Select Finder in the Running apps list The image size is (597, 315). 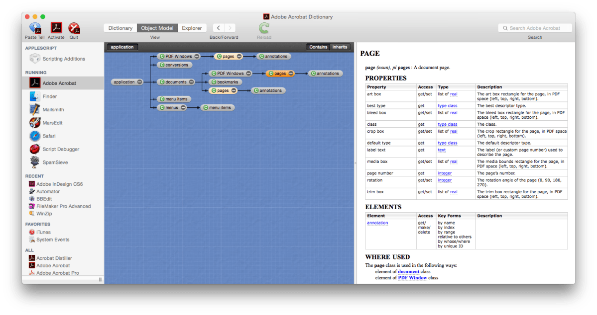click(45, 97)
